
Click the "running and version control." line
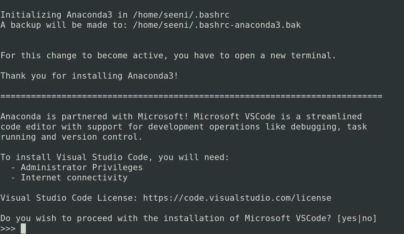(71, 137)
